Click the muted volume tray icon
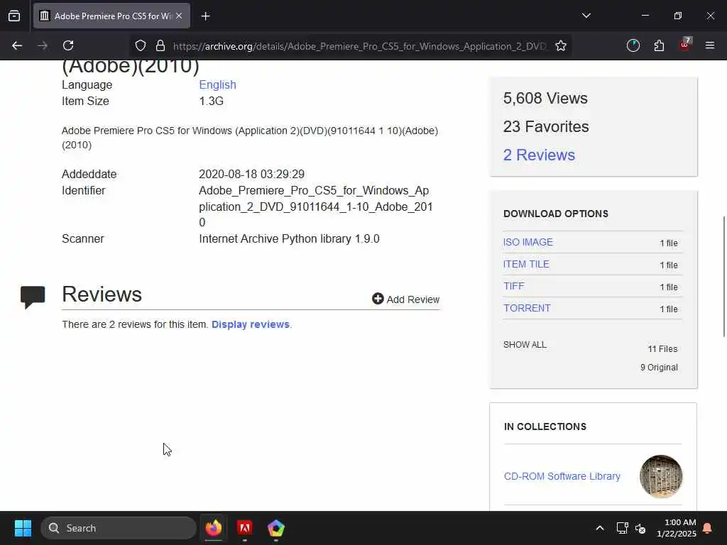The width and height of the screenshot is (727, 545). [x=640, y=528]
